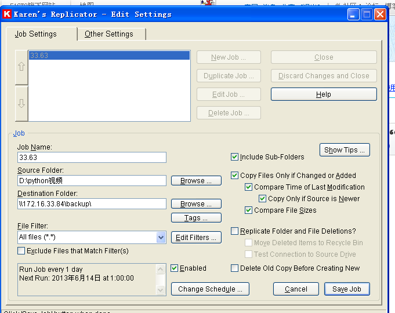Image resolution: width=395 pixels, height=313 pixels.
Task: Open Help for the settings dialog
Action: (x=324, y=94)
